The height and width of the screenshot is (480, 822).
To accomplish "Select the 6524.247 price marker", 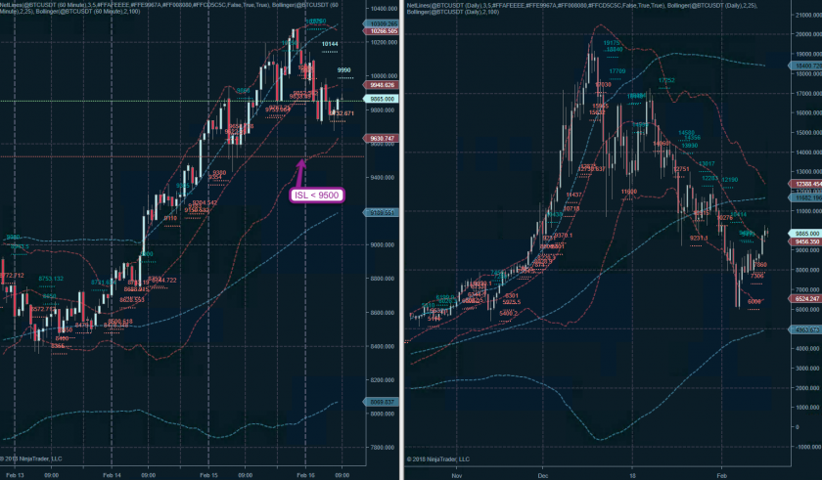I will pos(805,299).
